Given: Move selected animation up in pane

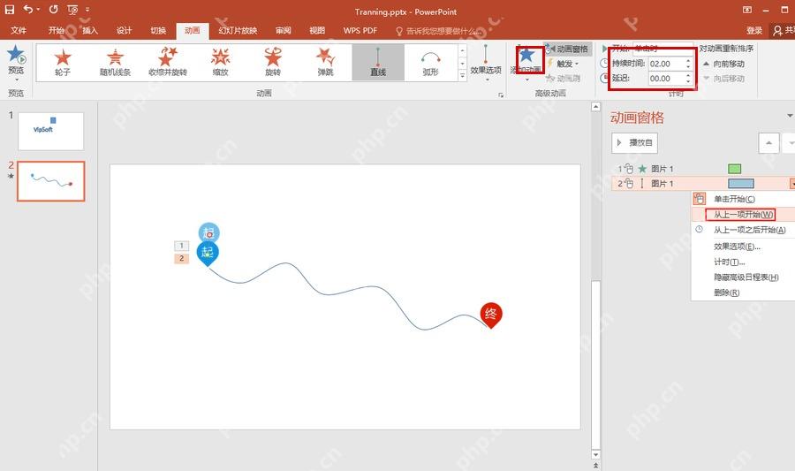Looking at the screenshot, I should [x=768, y=143].
